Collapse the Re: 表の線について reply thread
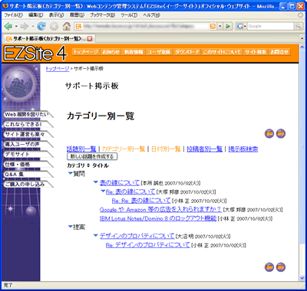307x291 pixels. point(103,191)
